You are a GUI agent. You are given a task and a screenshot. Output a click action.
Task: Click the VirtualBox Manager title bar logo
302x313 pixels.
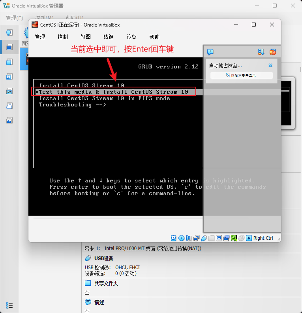pos(6,6)
